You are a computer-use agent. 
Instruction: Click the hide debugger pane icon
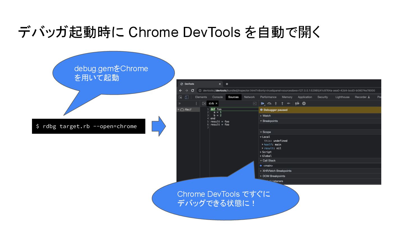[255, 103]
